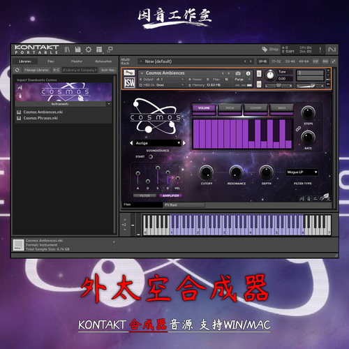The width and height of the screenshot is (349, 349).
Task: Switch to the Monitor tab
Action: click(x=77, y=61)
